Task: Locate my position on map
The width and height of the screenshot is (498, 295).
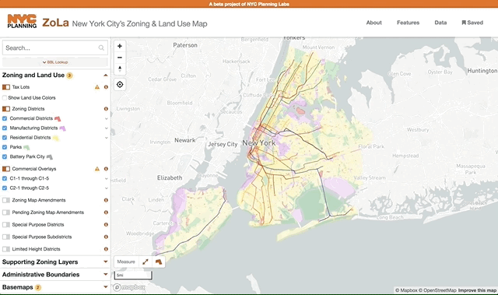Action: (x=120, y=85)
